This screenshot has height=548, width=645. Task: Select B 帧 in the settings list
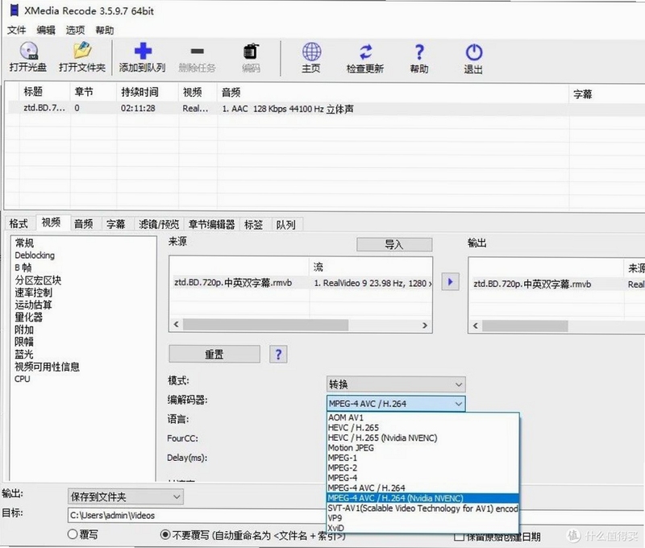23,268
